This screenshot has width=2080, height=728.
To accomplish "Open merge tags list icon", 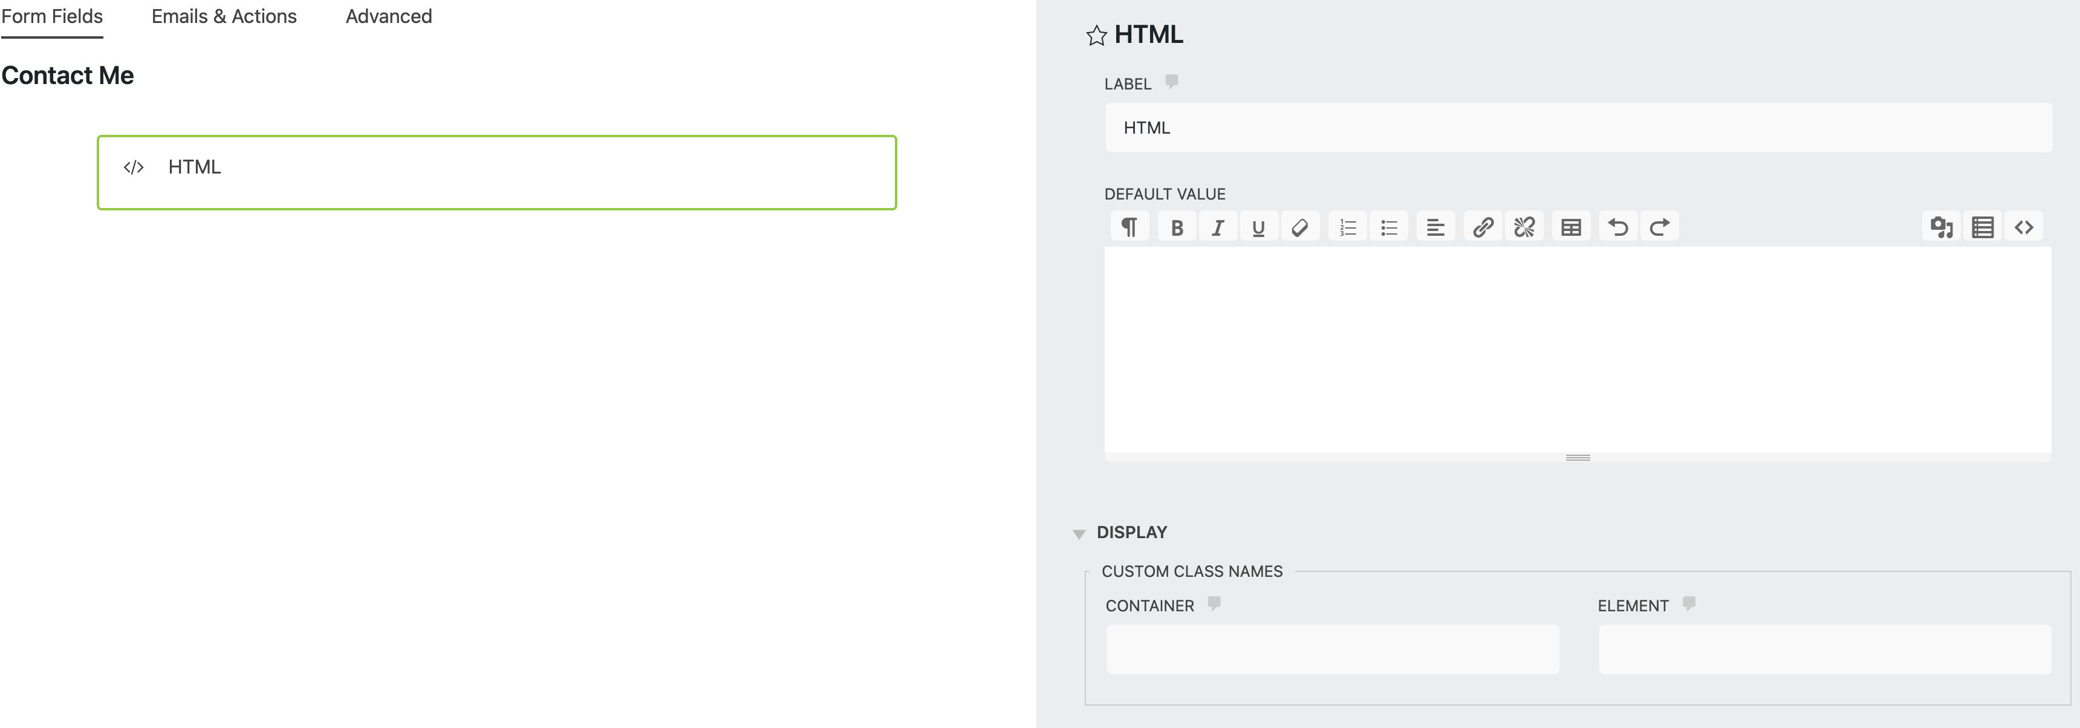I will [x=1982, y=227].
